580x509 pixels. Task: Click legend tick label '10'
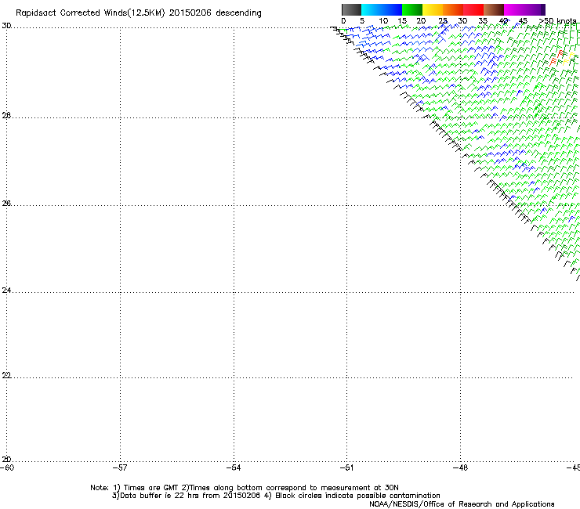pyautogui.click(x=383, y=21)
